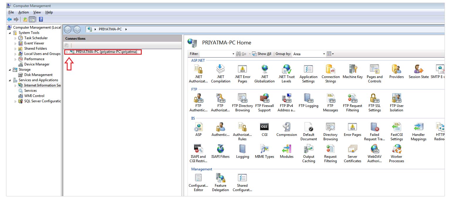Image resolution: width=451 pixels, height=199 pixels.
Task: Open the .NET Globalization feature
Action: pos(264,74)
